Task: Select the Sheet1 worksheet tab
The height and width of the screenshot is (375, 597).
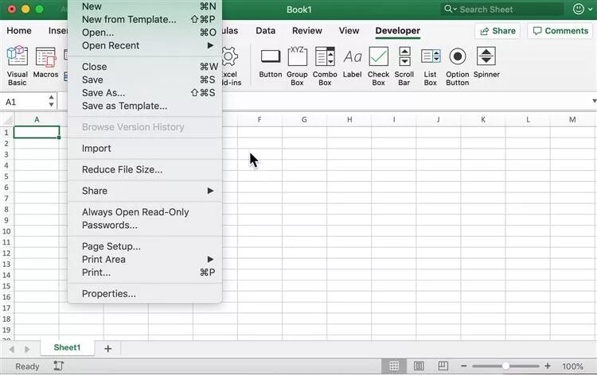Action: point(67,348)
